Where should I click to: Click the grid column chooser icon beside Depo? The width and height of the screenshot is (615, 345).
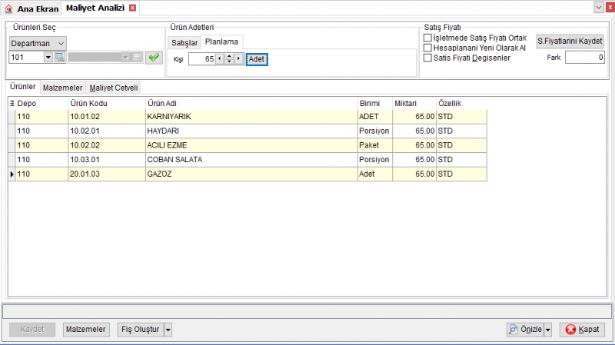pyautogui.click(x=12, y=104)
